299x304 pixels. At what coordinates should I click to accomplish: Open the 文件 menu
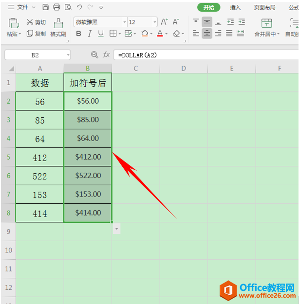click(x=22, y=7)
